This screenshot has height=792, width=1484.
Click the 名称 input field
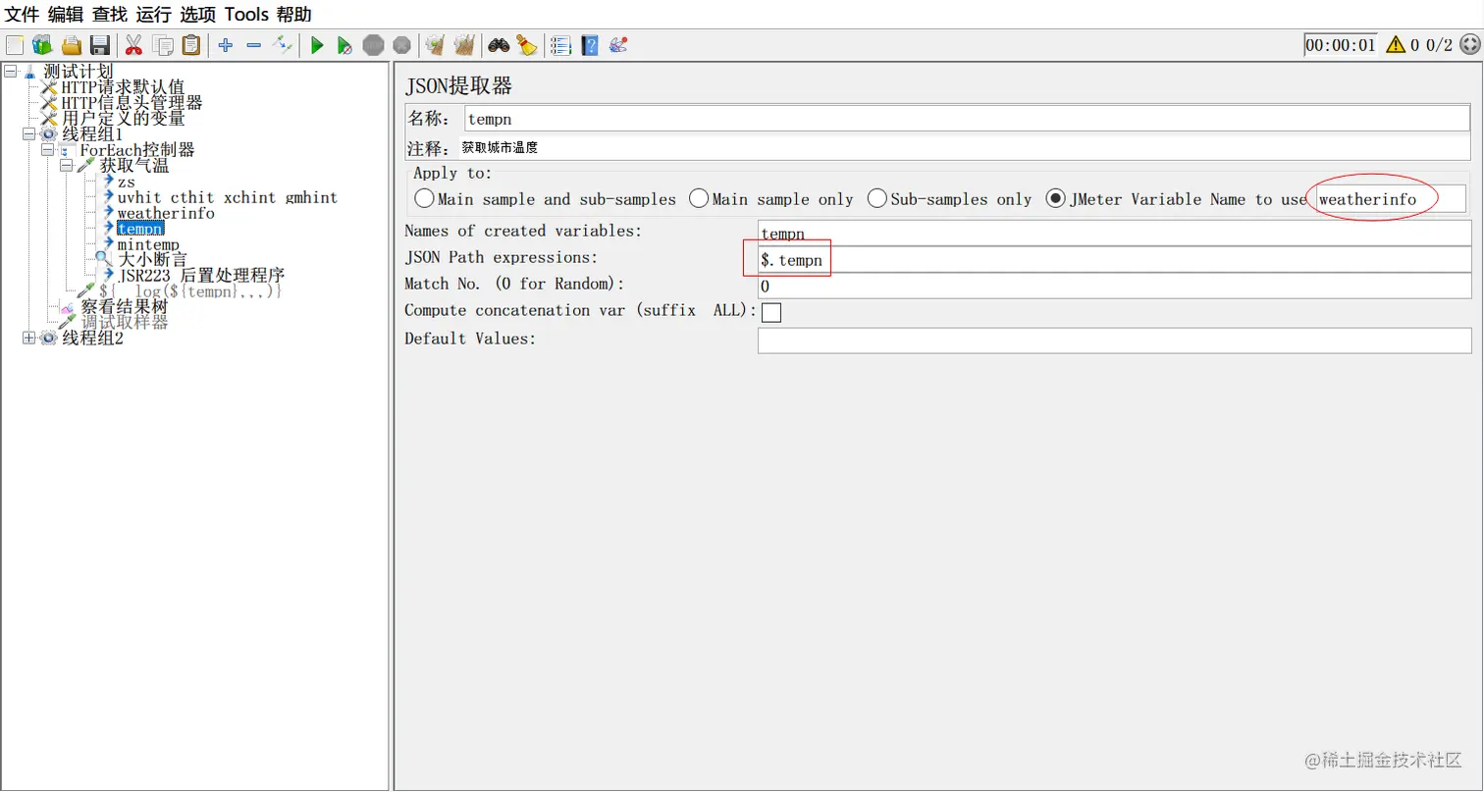968,119
